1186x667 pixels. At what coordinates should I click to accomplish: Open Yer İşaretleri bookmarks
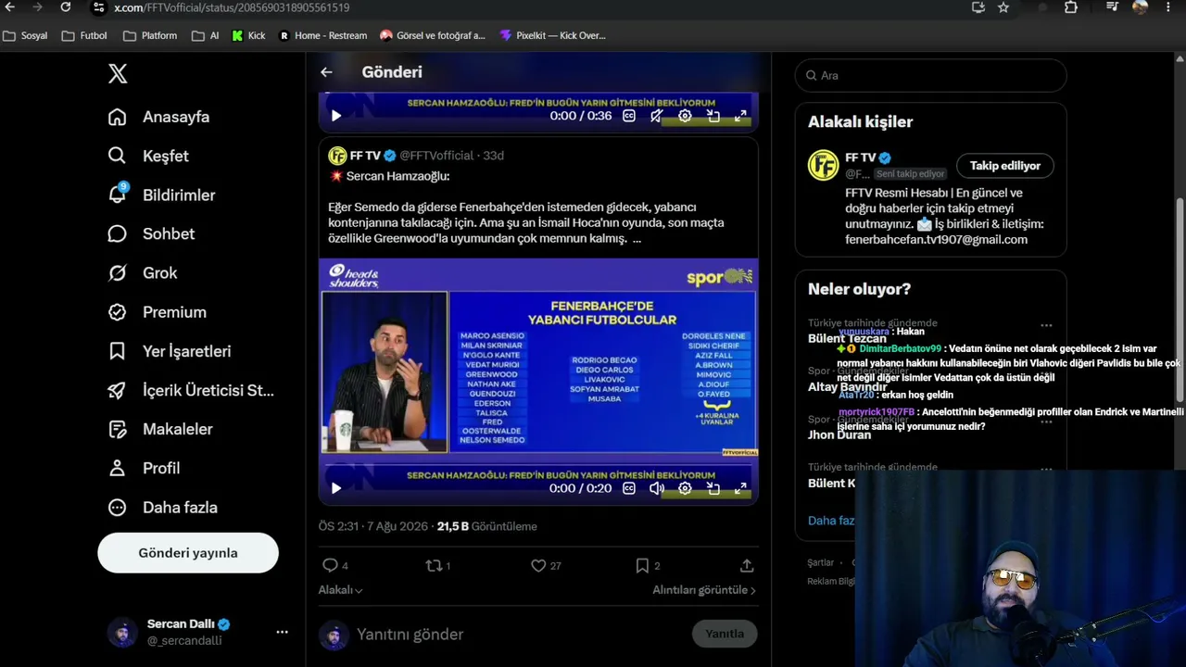169,351
